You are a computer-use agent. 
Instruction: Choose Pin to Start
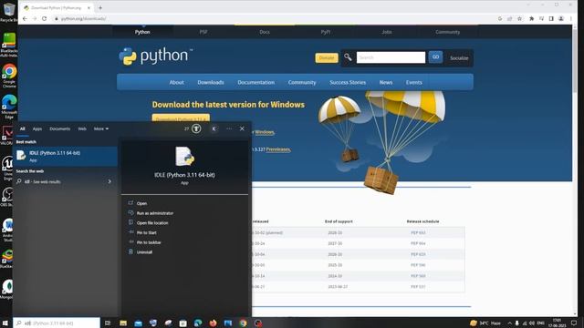point(146,232)
